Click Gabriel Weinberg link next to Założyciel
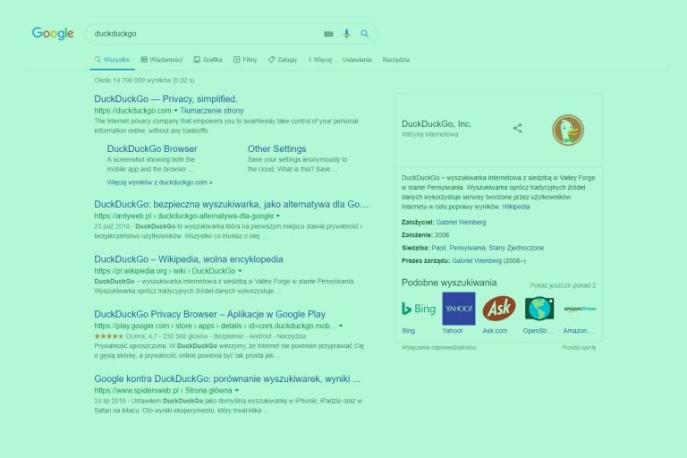Viewport: 687px width, 458px height. [461, 222]
